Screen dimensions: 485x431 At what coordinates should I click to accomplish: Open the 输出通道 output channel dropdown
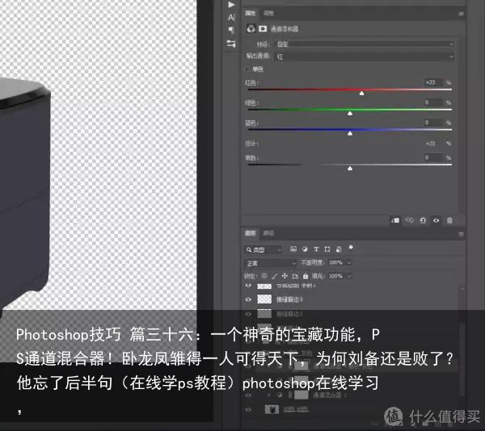click(x=365, y=56)
